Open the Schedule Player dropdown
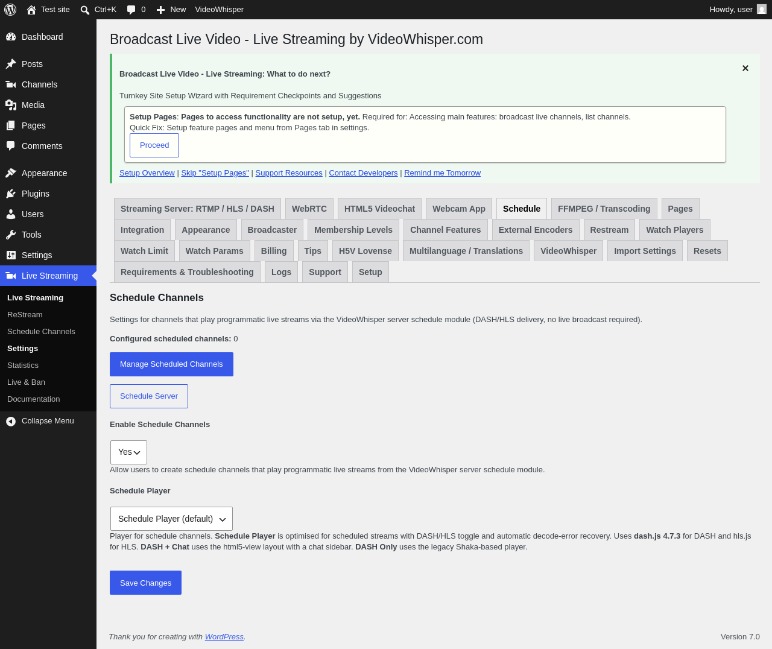772x649 pixels. pyautogui.click(x=171, y=519)
